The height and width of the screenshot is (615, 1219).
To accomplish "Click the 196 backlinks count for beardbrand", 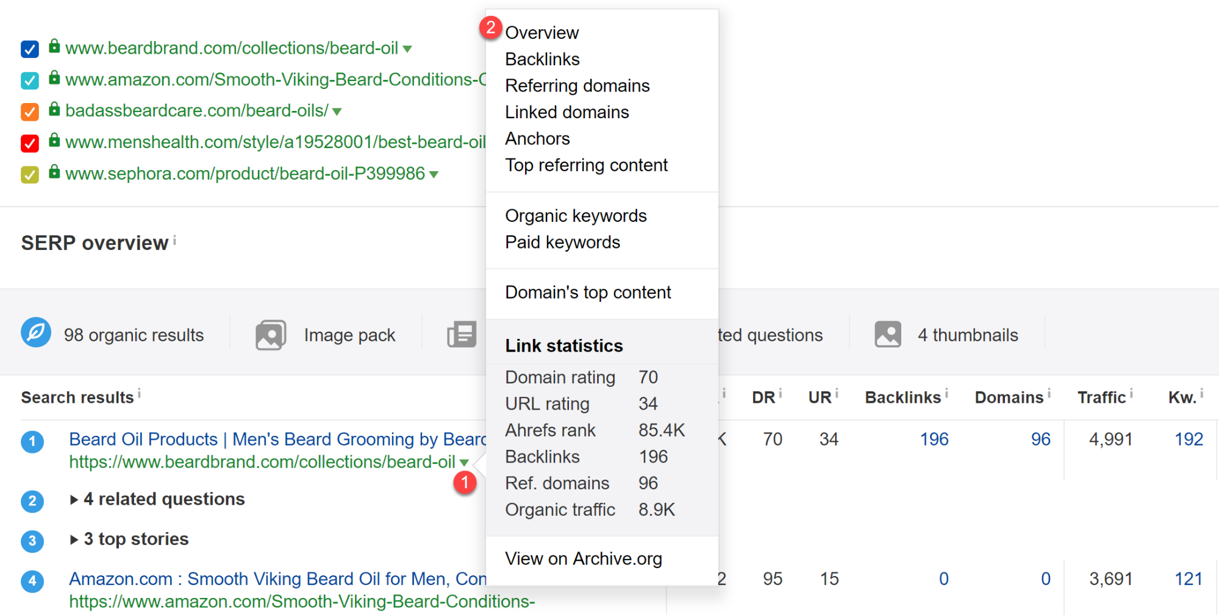I will click(934, 439).
